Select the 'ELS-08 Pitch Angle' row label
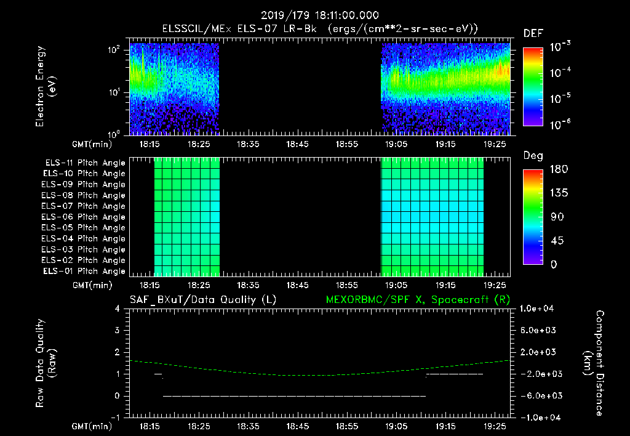This screenshot has width=630, height=436. point(84,195)
